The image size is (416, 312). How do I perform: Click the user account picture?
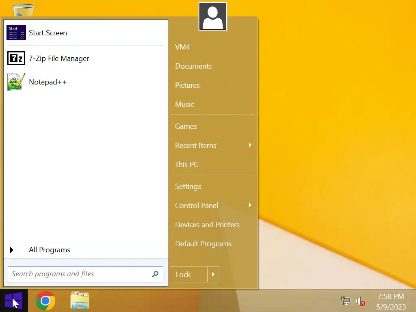213,16
